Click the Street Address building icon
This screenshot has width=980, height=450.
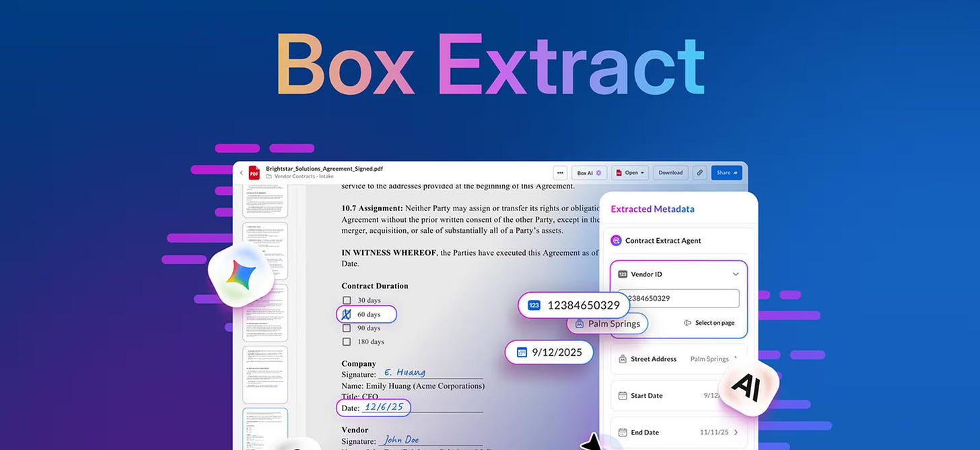tap(623, 359)
